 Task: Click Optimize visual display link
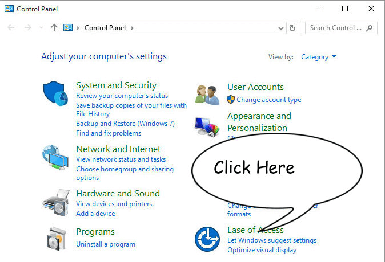(x=262, y=250)
